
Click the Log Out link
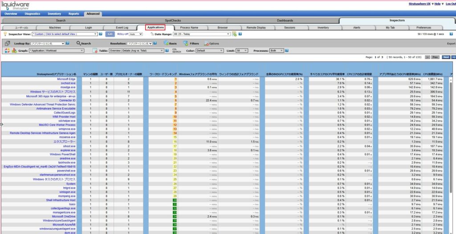451,4
